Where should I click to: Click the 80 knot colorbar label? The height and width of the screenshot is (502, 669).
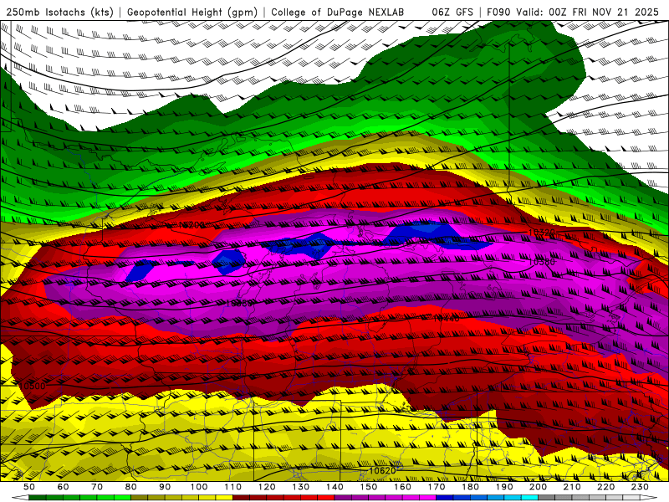click(x=131, y=487)
